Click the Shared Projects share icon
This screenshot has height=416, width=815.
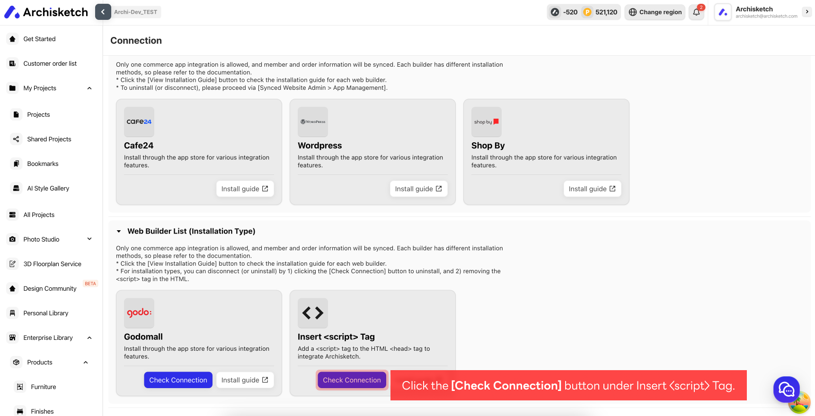(x=16, y=139)
